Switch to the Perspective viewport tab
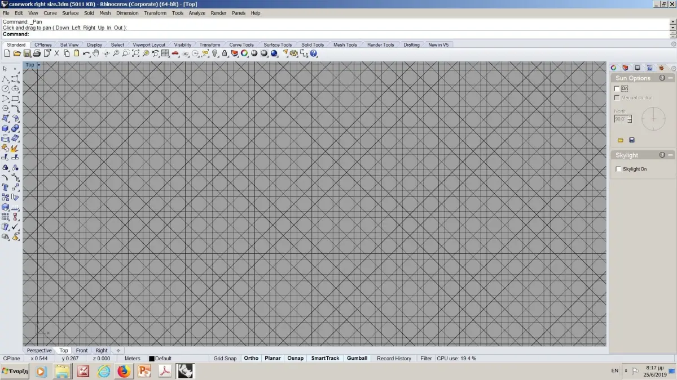The width and height of the screenshot is (677, 380). point(39,350)
